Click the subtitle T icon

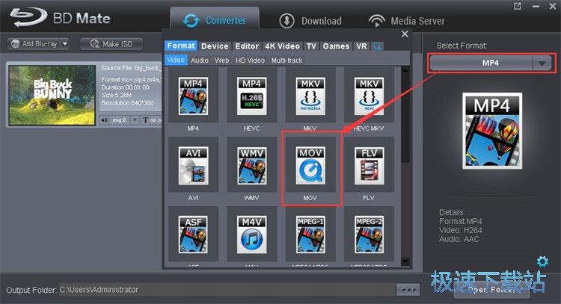point(145,120)
